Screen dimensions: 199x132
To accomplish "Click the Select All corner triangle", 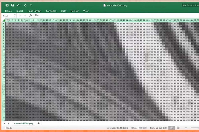I will click(x=4, y=20).
